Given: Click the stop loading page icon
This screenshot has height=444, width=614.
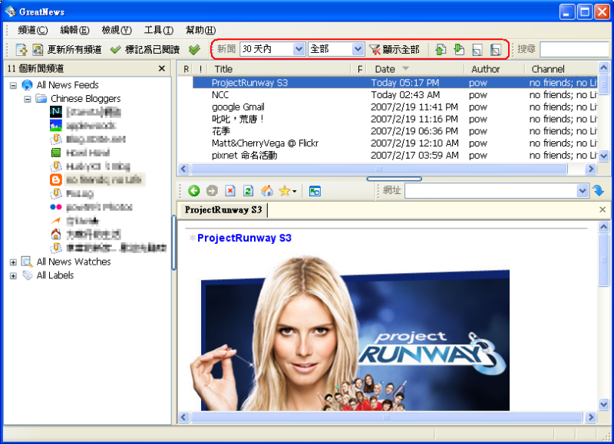Looking at the screenshot, I should 230,191.
